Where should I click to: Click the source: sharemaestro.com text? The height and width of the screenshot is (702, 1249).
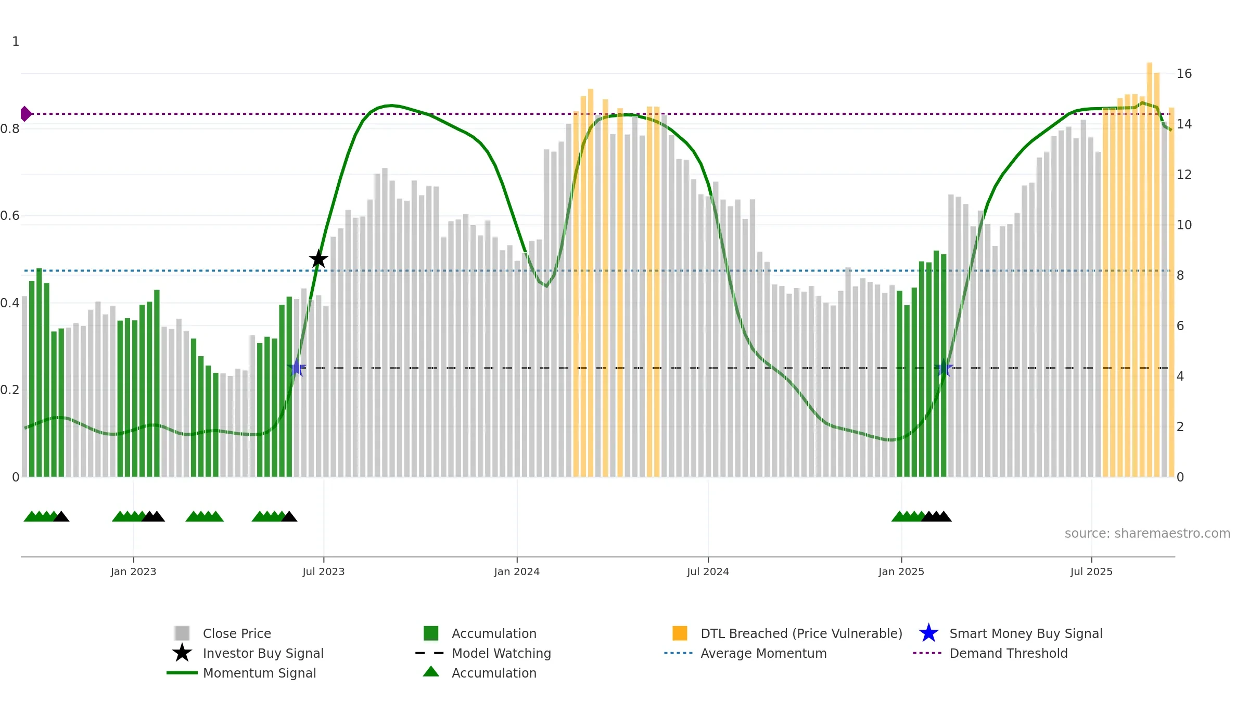pyautogui.click(x=1148, y=533)
